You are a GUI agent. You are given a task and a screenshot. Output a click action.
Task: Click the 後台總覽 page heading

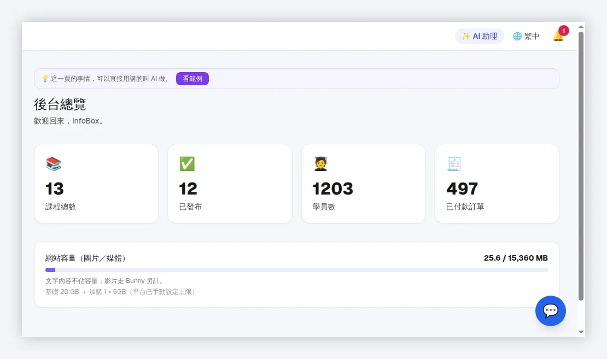(60, 104)
